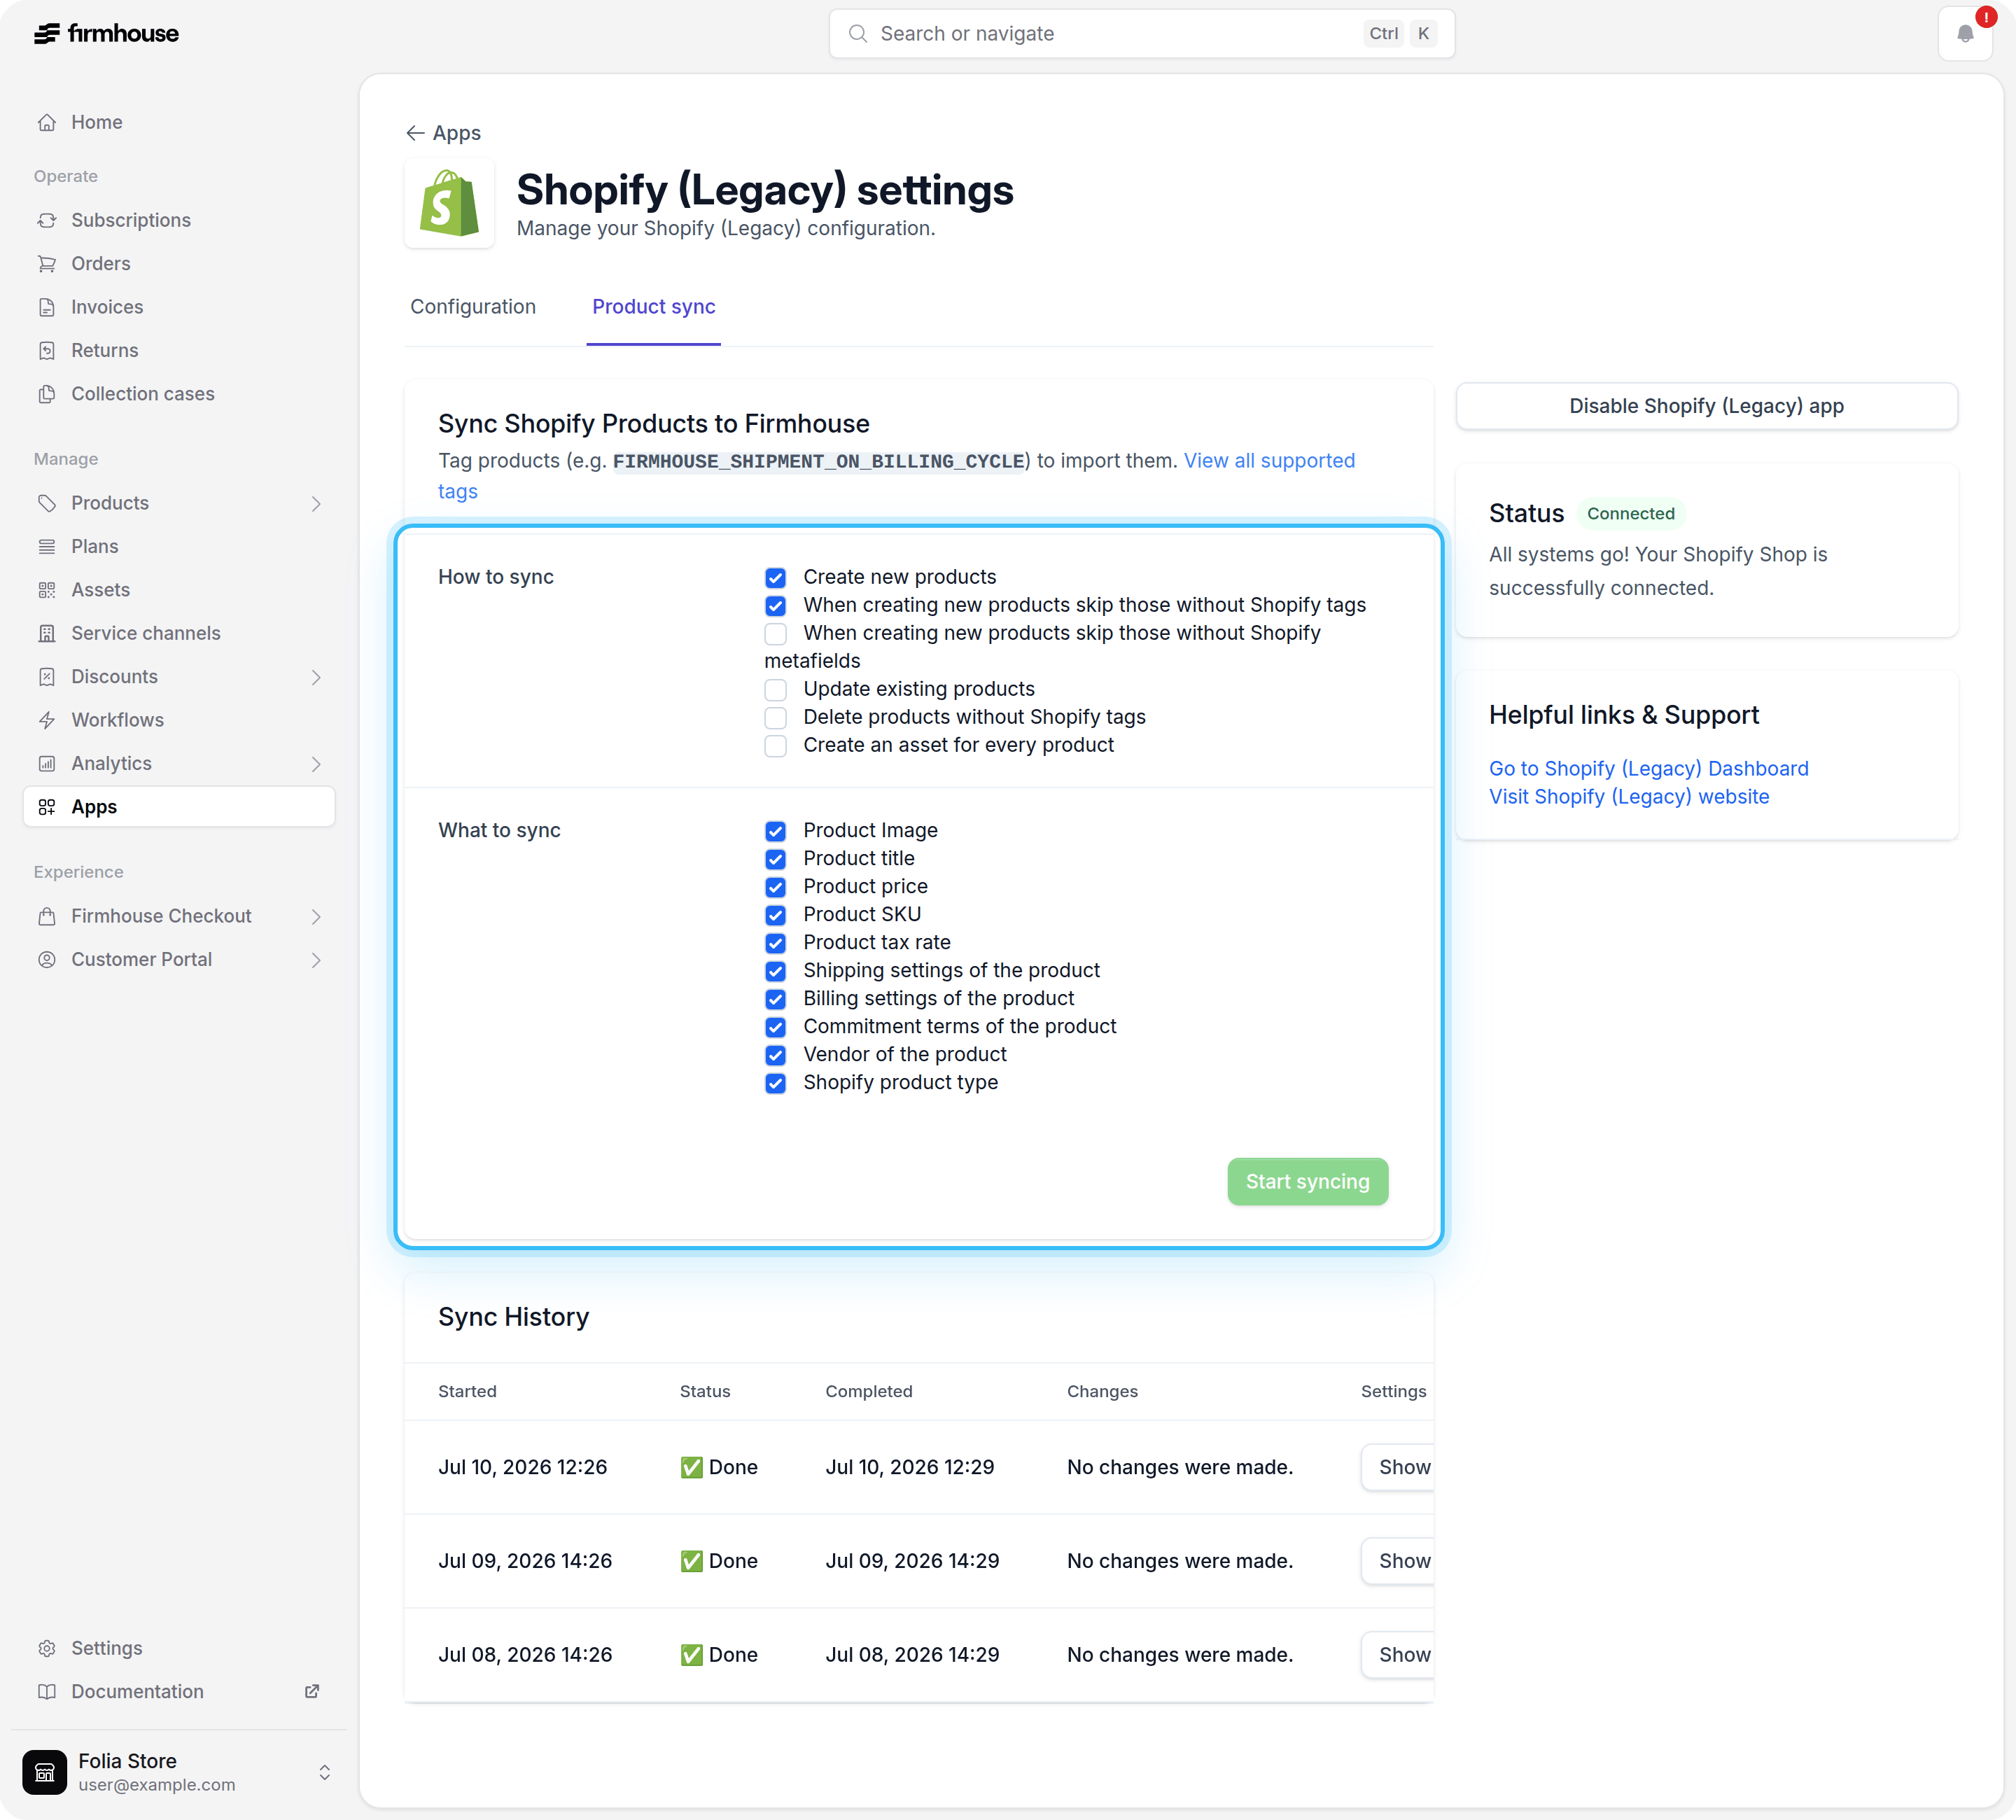Click the Analytics chart icon
The width and height of the screenshot is (2016, 1820).
[47, 764]
